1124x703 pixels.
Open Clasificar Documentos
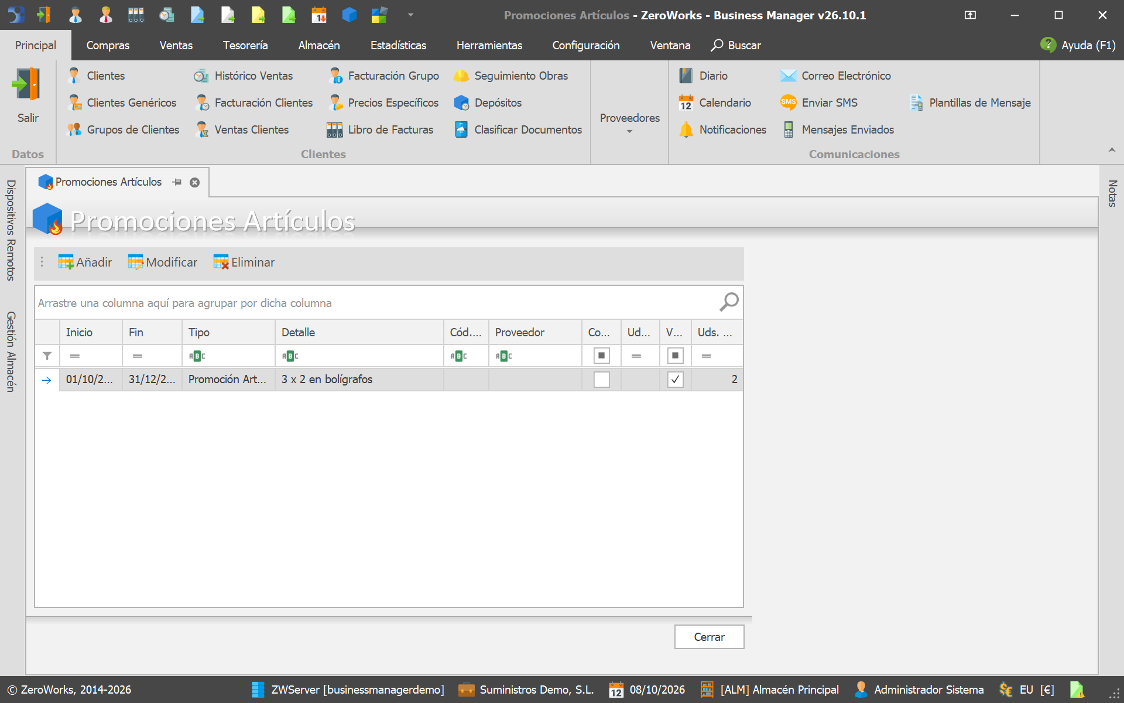click(x=519, y=129)
